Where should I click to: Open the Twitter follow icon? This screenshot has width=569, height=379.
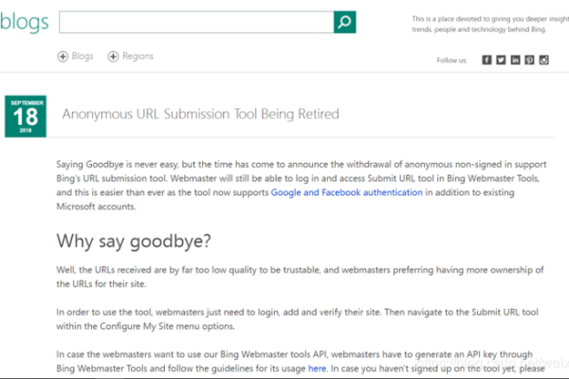[x=501, y=60]
